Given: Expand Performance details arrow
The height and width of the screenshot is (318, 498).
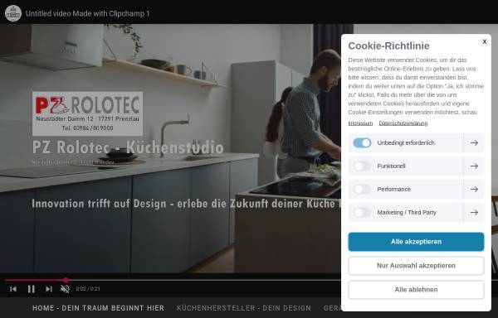Looking at the screenshot, I should coord(474,189).
